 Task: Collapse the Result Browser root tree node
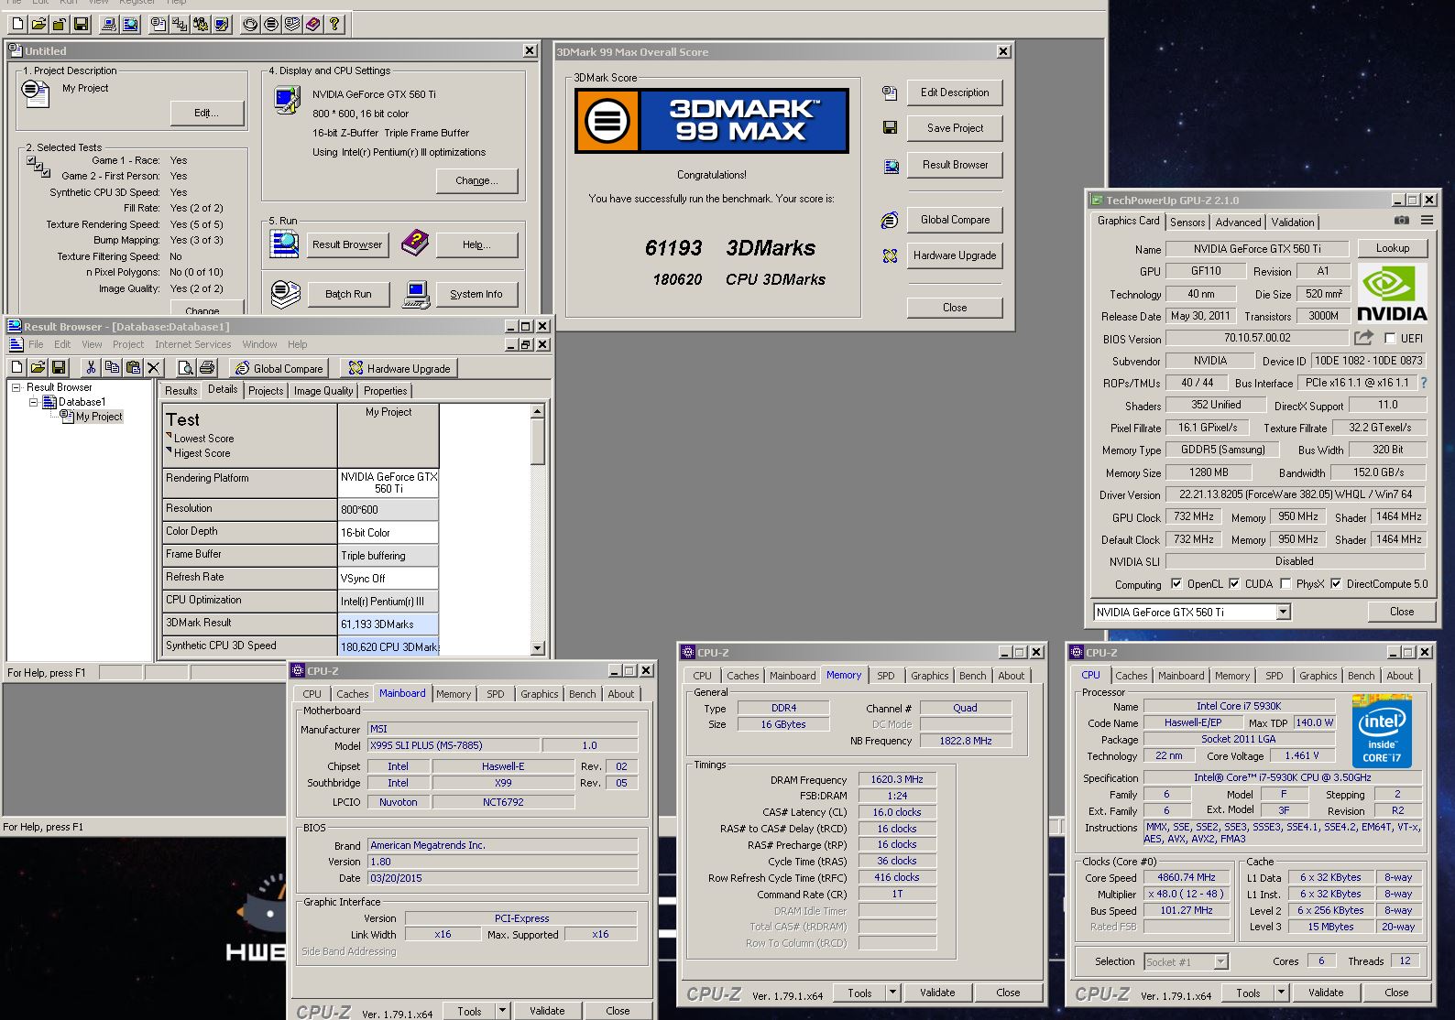(16, 387)
